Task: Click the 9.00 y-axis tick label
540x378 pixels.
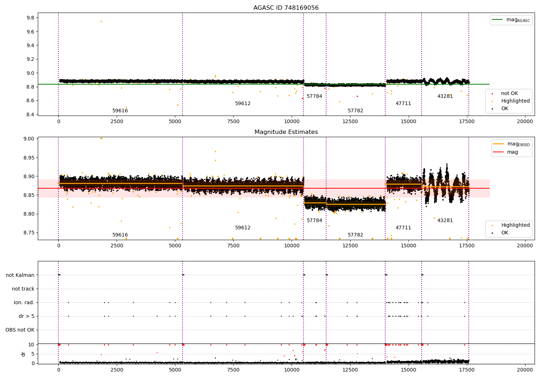Action: (29, 139)
